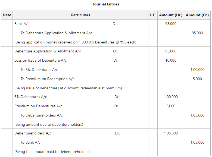Select the amount paid to debentureholders narration

click(52, 152)
